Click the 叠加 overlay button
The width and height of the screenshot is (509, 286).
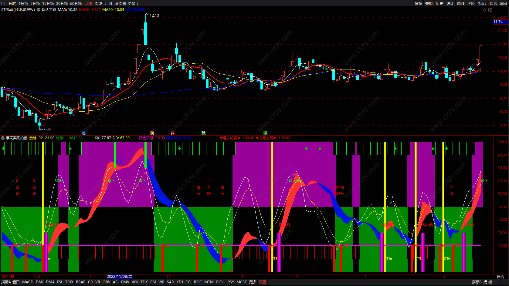point(429,3)
